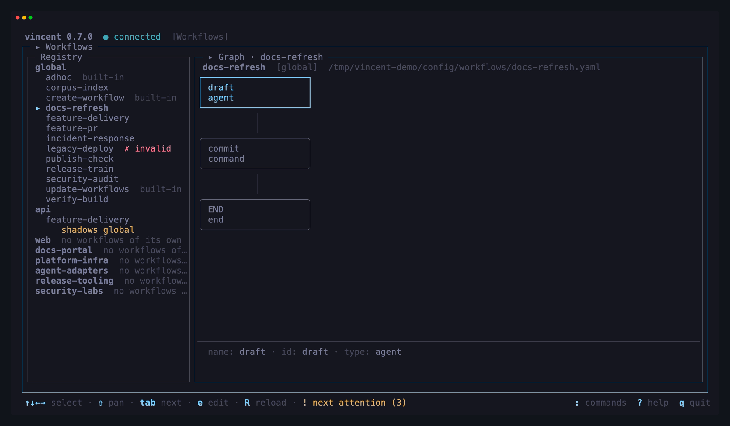Image resolution: width=730 pixels, height=426 pixels.
Task: Click the q quit hint
Action: [x=695, y=403]
